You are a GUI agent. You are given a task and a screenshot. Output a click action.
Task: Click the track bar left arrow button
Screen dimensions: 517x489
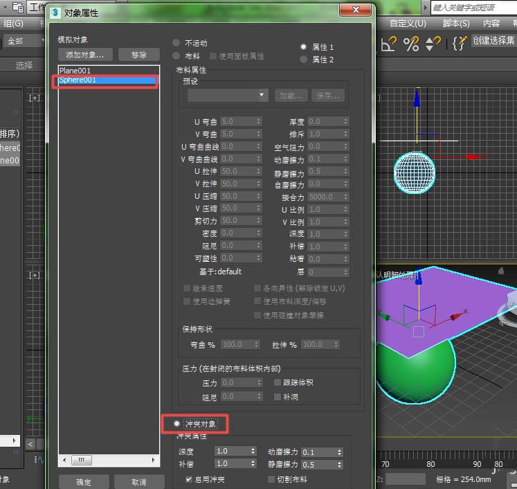pyautogui.click(x=30, y=444)
